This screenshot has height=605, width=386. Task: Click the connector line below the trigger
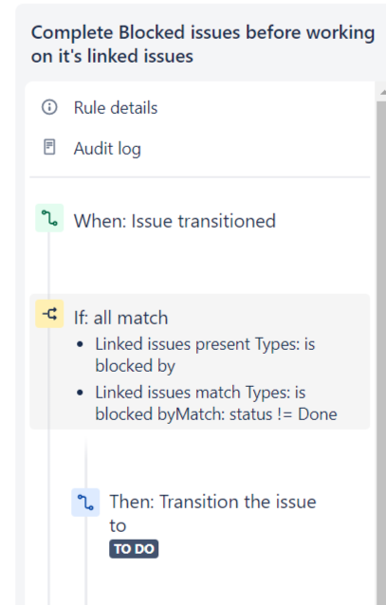pos(48,263)
